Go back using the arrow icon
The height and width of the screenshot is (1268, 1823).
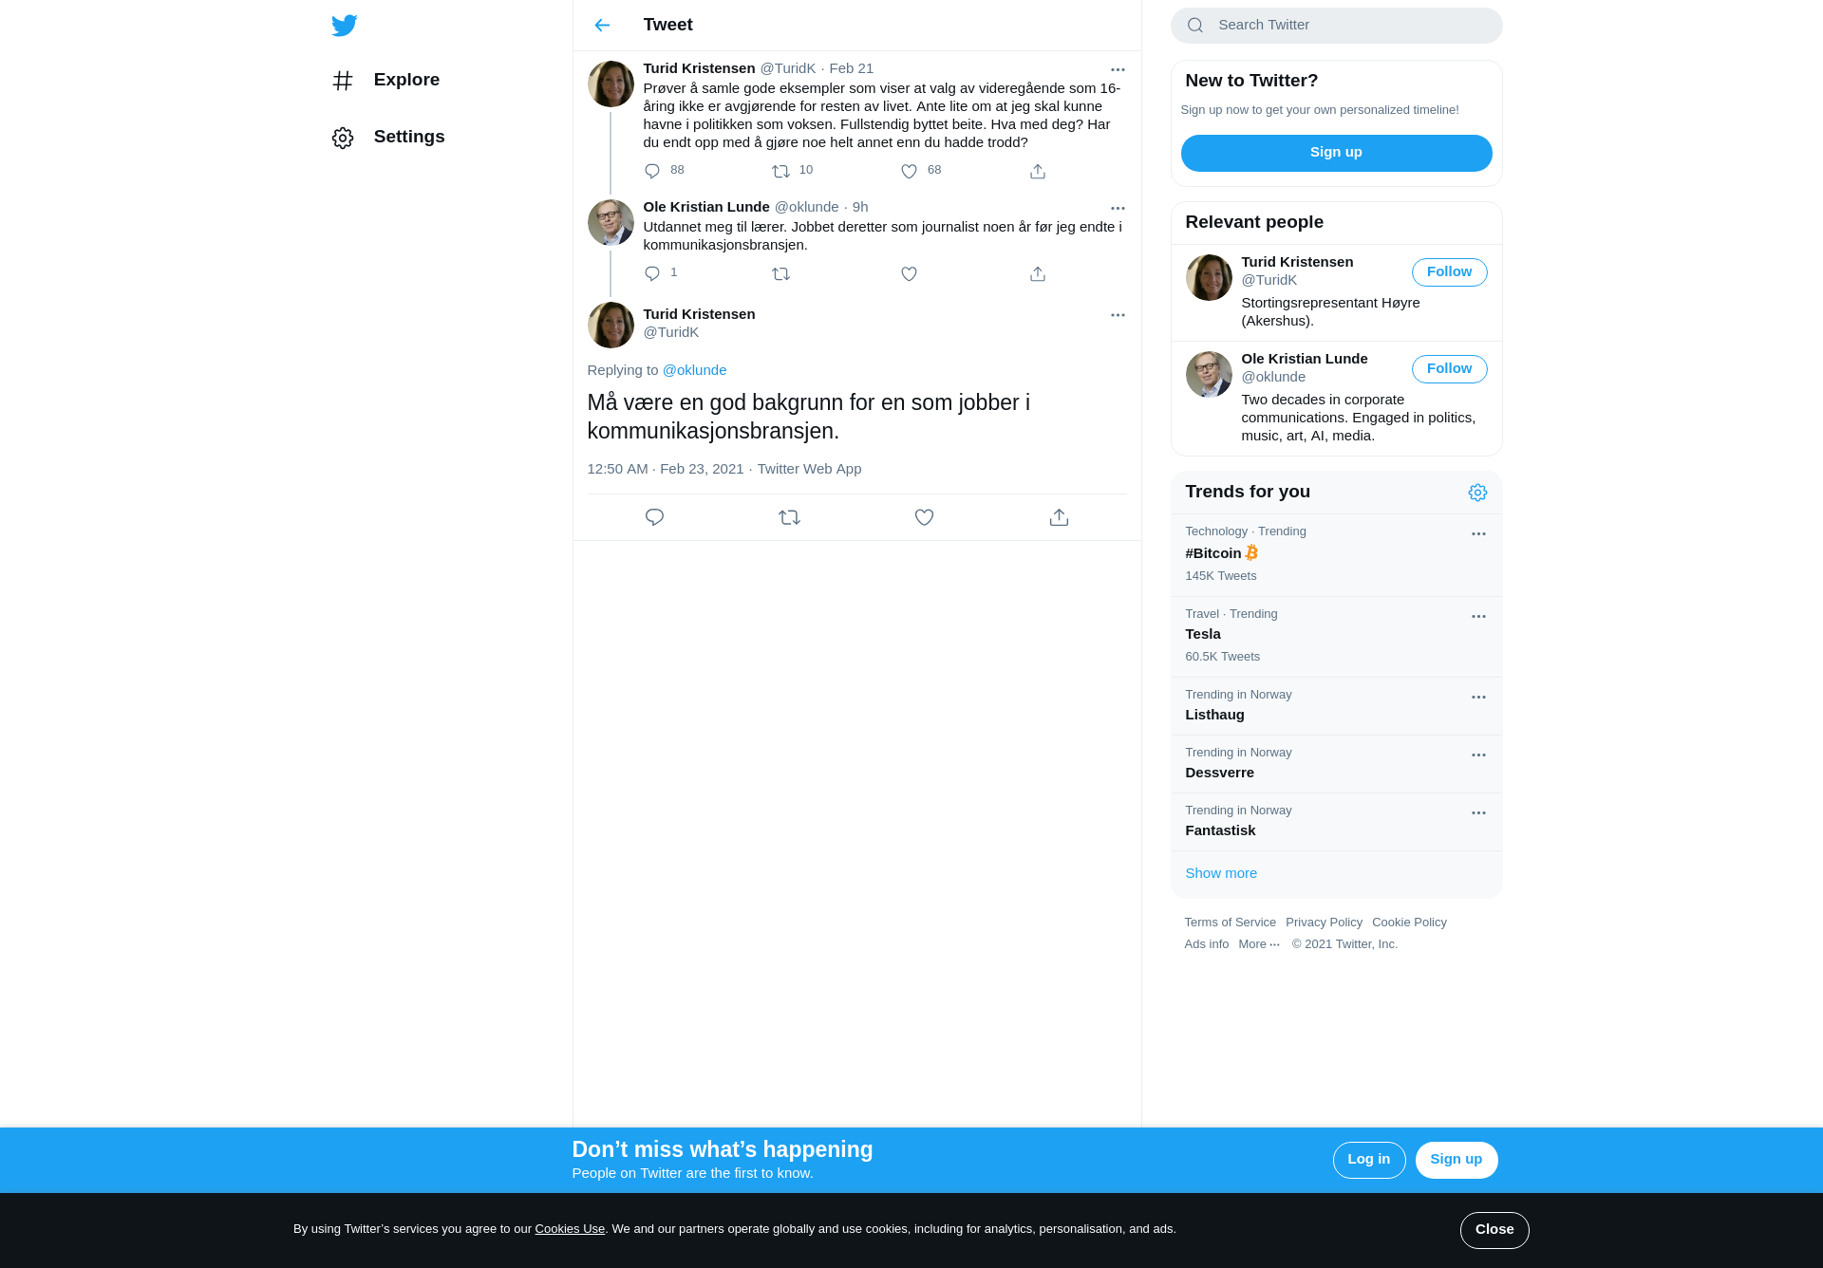[602, 26]
